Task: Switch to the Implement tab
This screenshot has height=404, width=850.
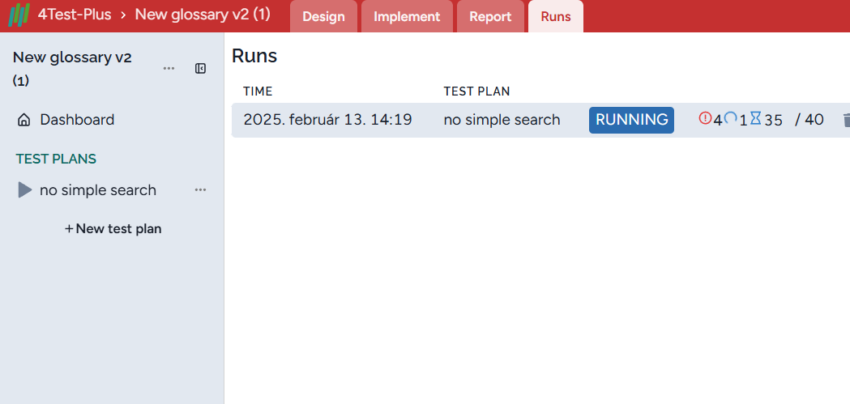Action: click(407, 16)
